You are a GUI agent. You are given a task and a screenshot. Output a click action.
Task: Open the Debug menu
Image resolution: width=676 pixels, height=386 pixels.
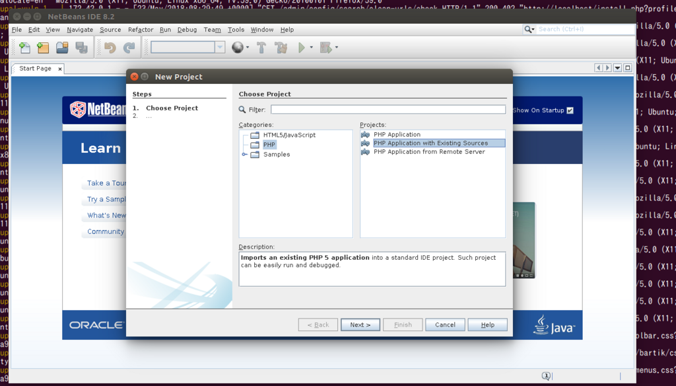(187, 30)
